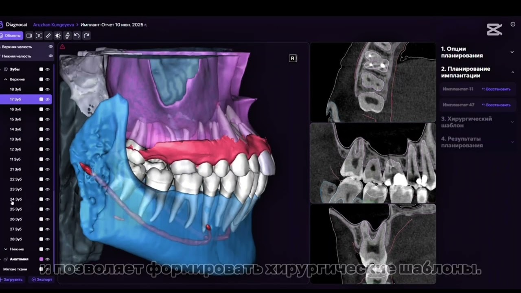Expand the Нижние teeth group
Screen dimensions: 521x293
point(6,249)
